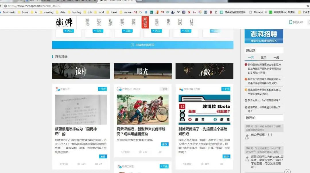
Task: Switch hot topics to 三天 tab
Action: (x=263, y=58)
